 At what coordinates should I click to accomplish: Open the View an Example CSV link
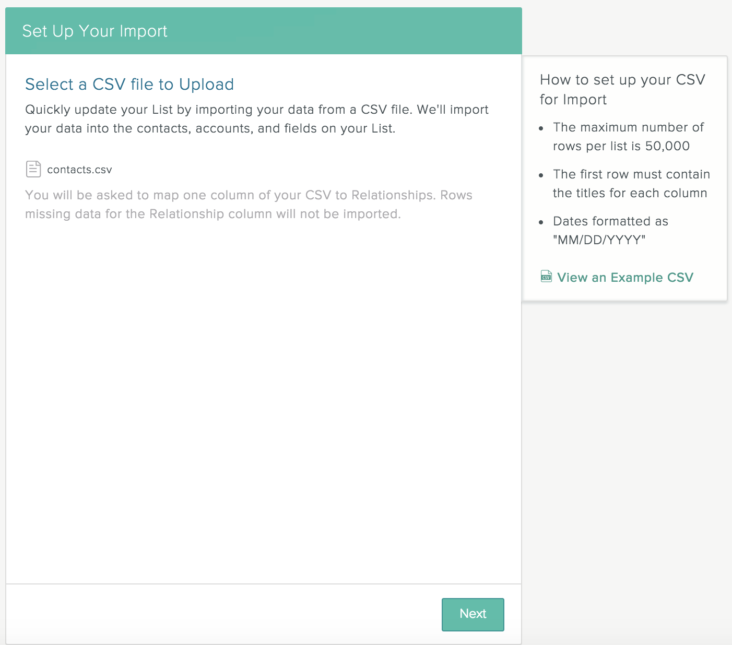click(625, 278)
